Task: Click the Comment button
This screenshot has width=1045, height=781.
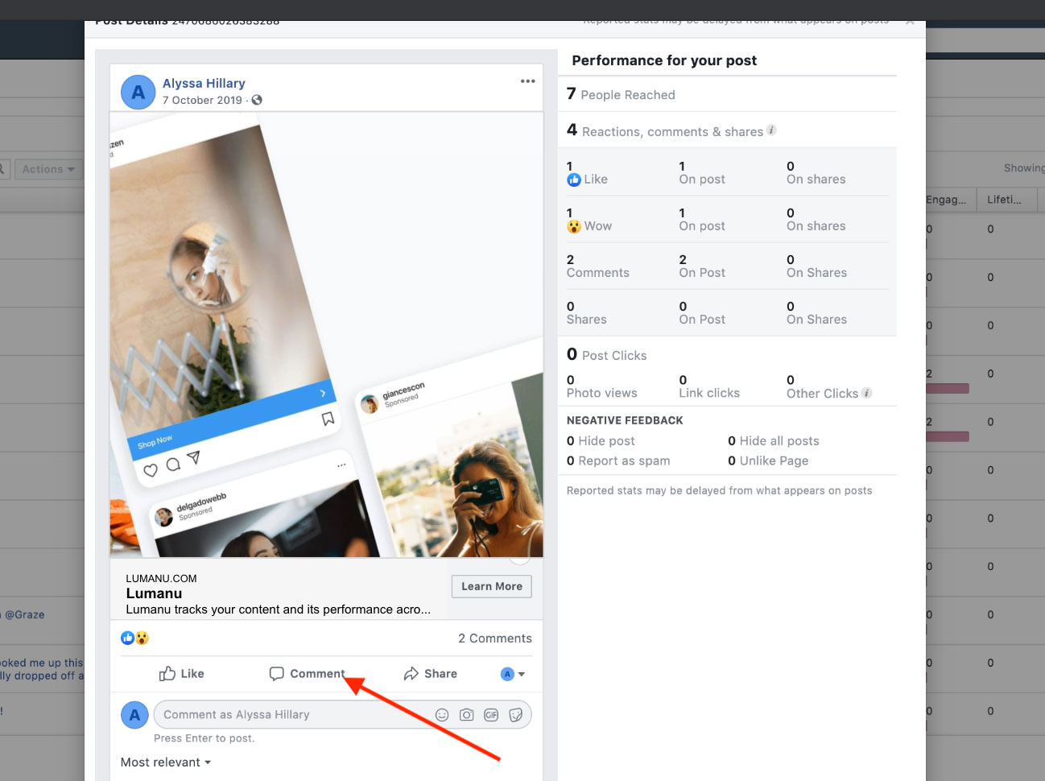Action: 307,674
